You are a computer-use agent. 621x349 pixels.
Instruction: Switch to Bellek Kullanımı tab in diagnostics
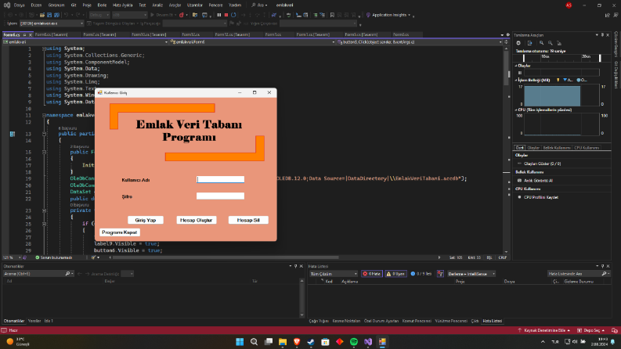point(557,148)
